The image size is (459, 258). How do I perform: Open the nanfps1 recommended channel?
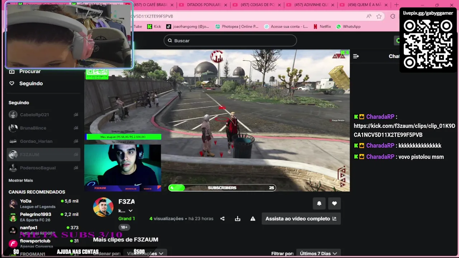coord(43,230)
